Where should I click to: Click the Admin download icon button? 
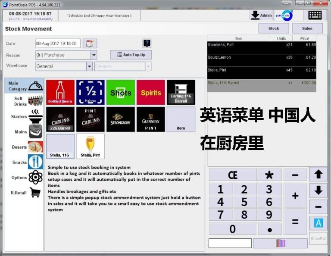[x=261, y=15]
